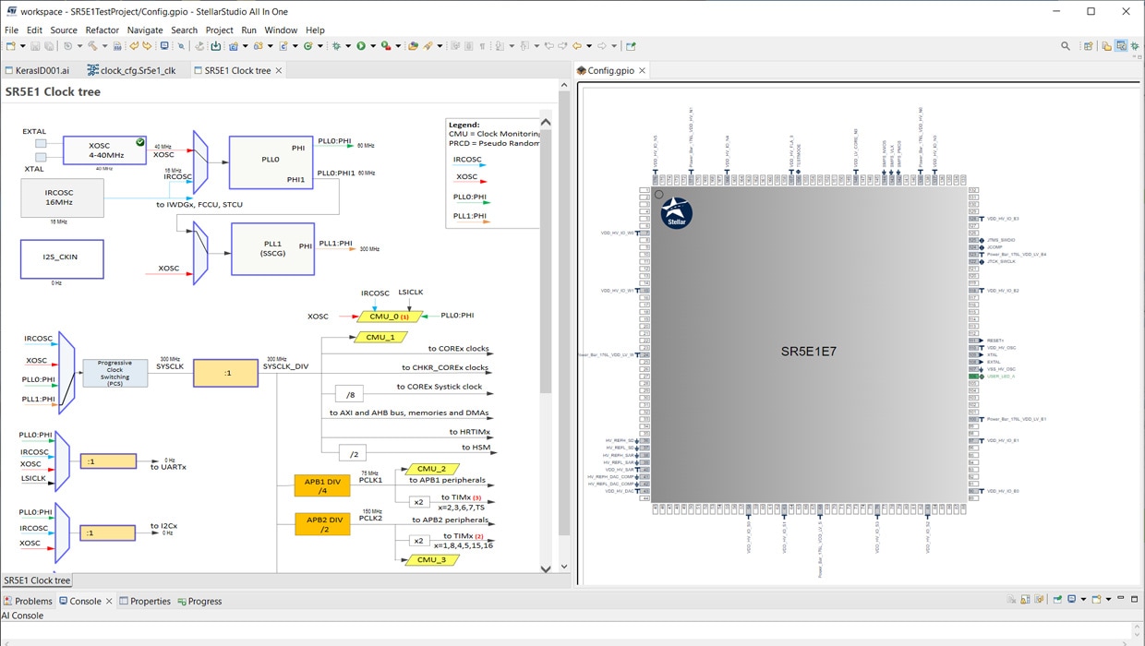Click the New file toolbar icon
Screen dimensions: 1145x646
point(10,46)
